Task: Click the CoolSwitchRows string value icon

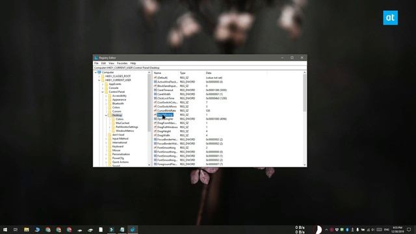Action: coord(155,107)
